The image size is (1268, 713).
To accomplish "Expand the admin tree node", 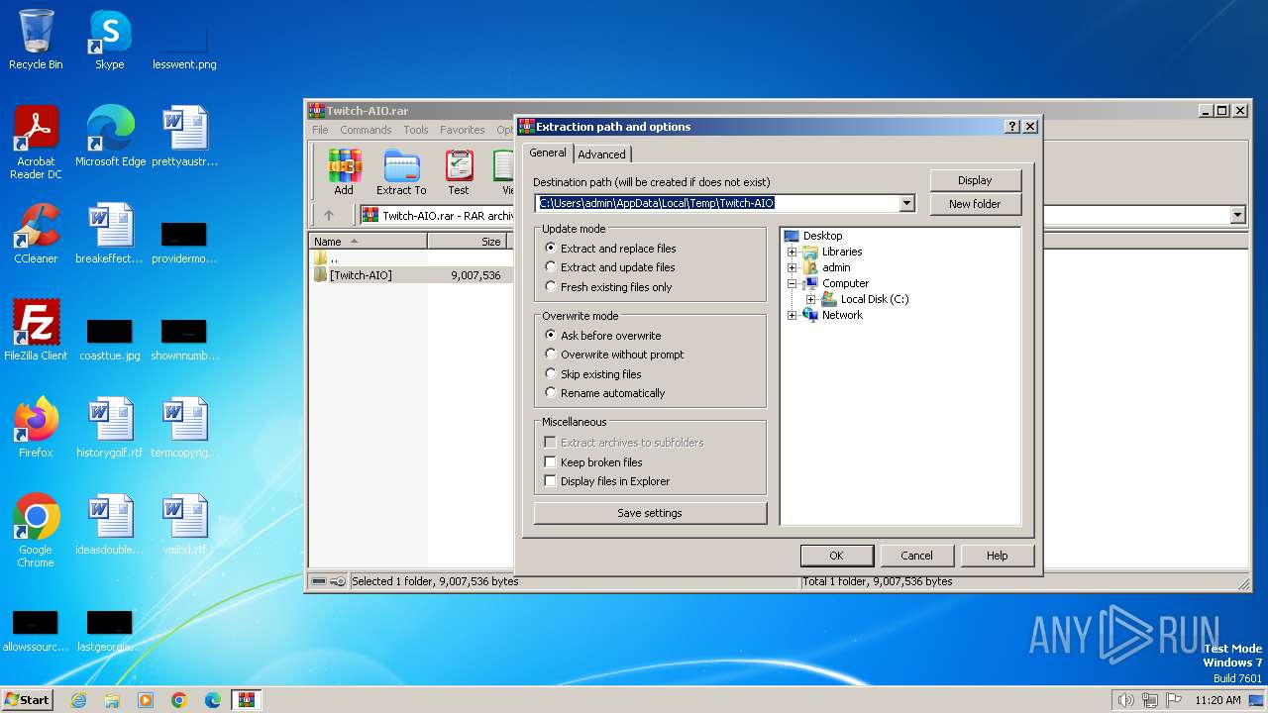I will pyautogui.click(x=792, y=267).
